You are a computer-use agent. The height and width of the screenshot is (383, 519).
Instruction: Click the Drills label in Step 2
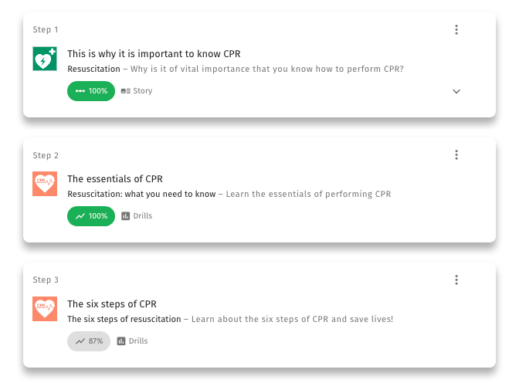click(143, 216)
